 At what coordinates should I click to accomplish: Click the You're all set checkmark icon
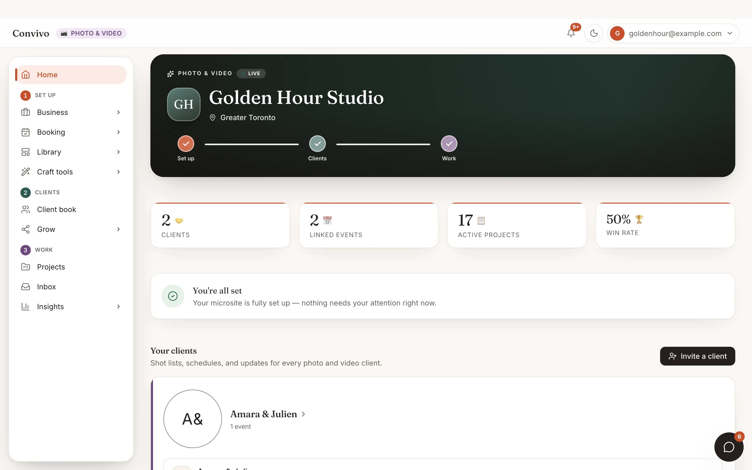click(173, 296)
